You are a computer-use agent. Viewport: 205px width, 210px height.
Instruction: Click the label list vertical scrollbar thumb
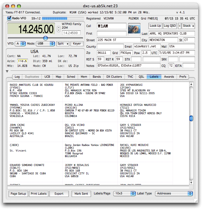click(x=191, y=118)
